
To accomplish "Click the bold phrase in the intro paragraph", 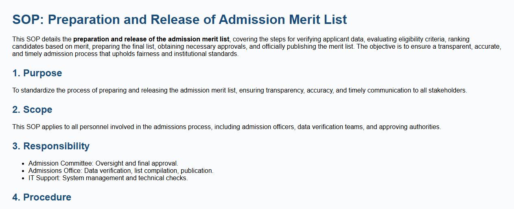I will [151, 39].
